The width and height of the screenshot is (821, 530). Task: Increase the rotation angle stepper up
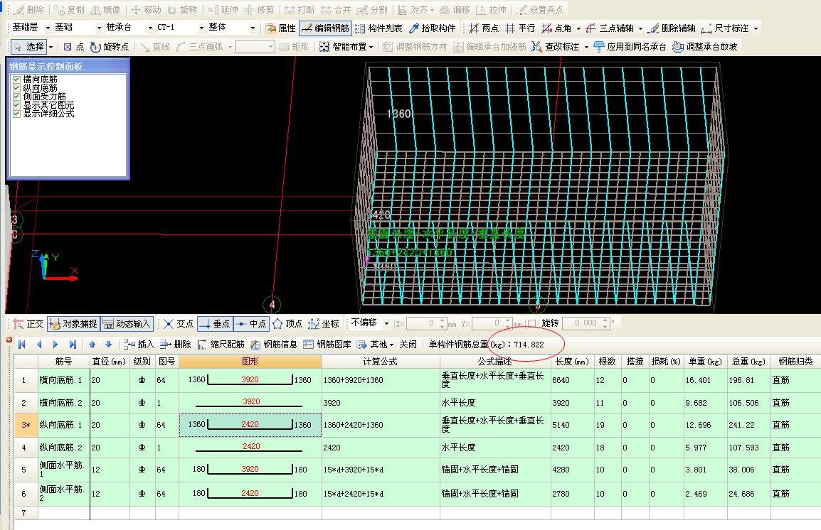605,320
